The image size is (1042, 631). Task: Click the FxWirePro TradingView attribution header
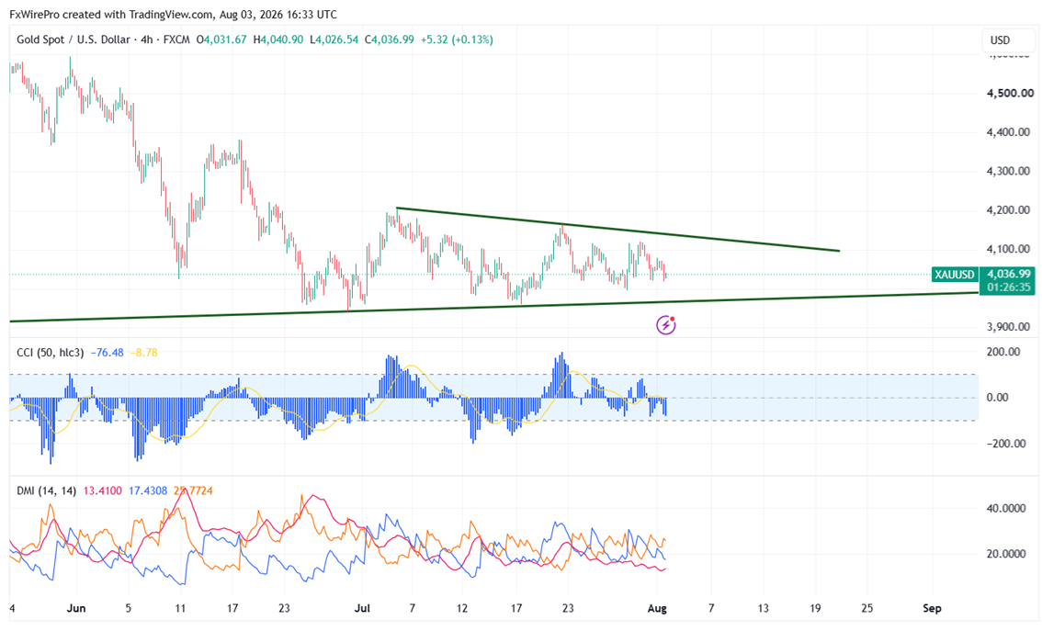click(x=173, y=14)
